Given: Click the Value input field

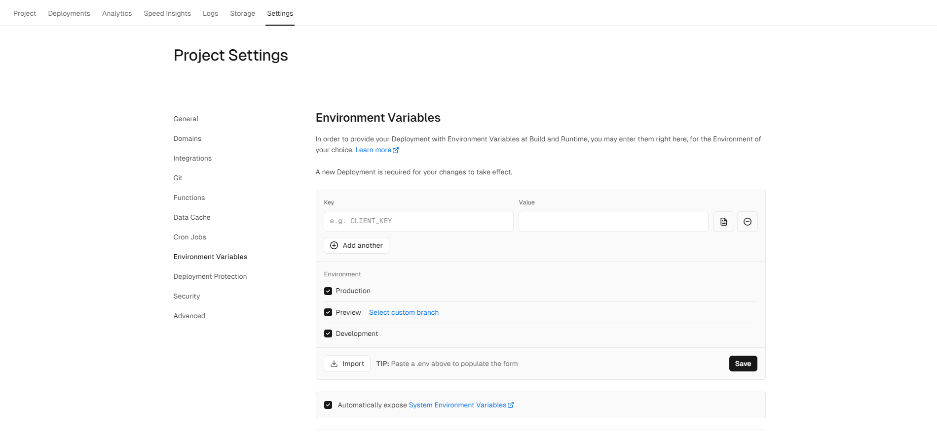Looking at the screenshot, I should 613,221.
